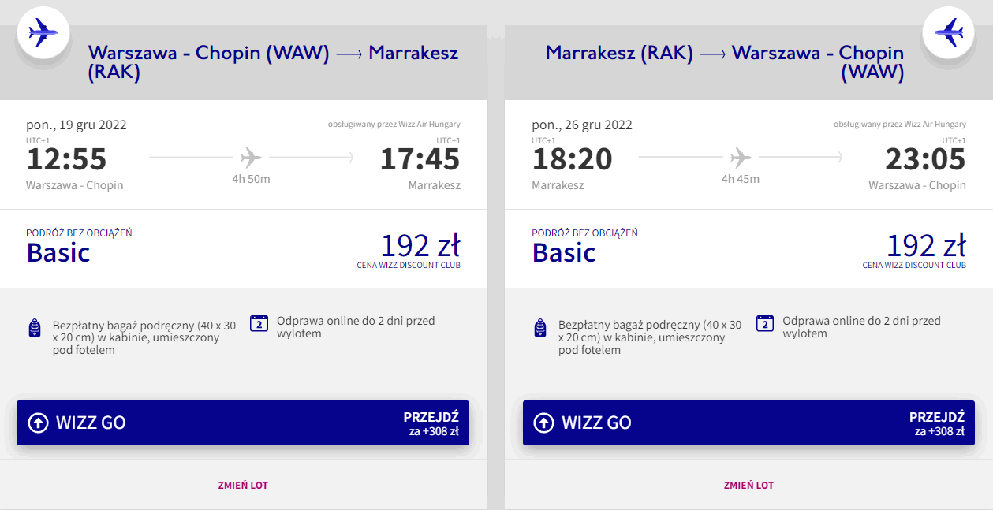Click the online check-in calendar icon, outbound

[x=259, y=323]
